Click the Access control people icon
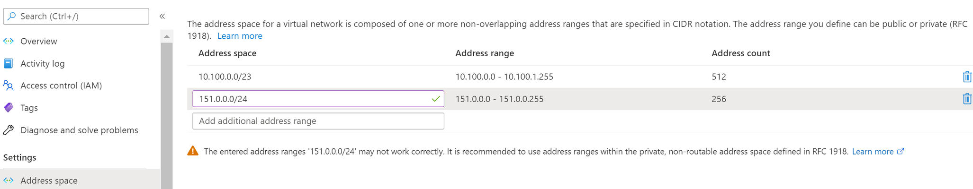Screen dimensions: 973x189 (9, 86)
